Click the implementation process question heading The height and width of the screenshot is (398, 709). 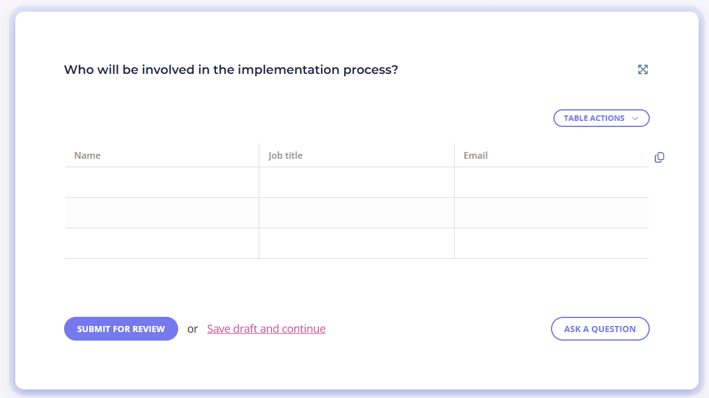point(231,70)
